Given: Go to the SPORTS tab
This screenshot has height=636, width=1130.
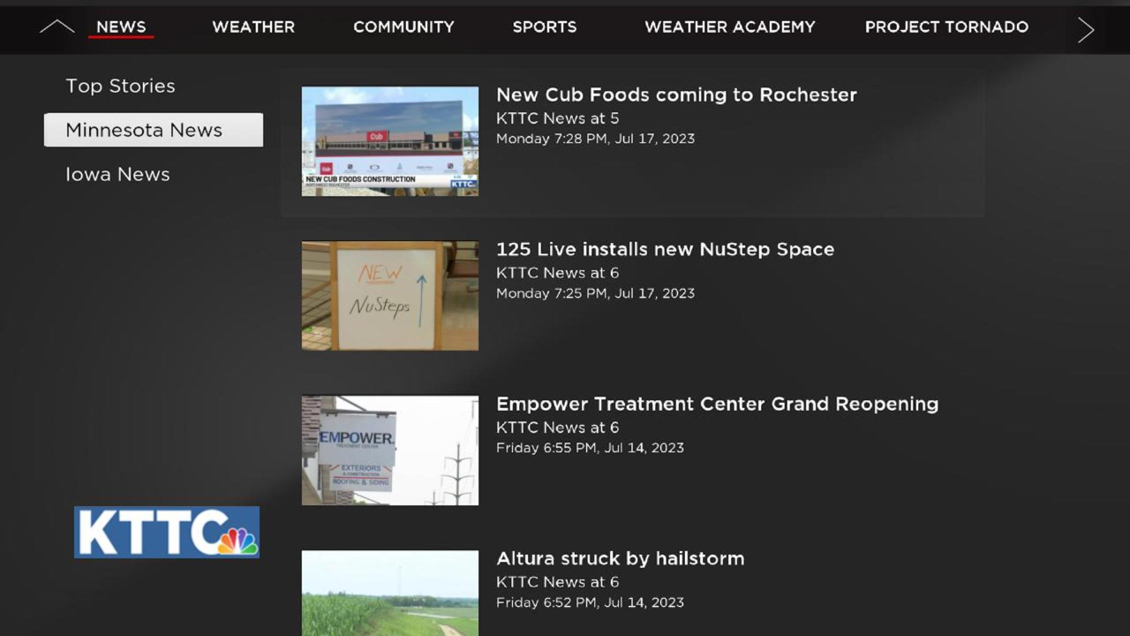Looking at the screenshot, I should click(x=545, y=27).
